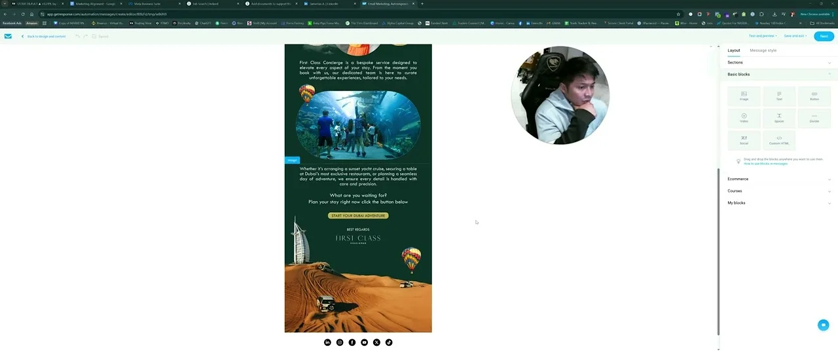This screenshot has height=351, width=838.
Task: Click the New Chrome available button
Action: 815,14
